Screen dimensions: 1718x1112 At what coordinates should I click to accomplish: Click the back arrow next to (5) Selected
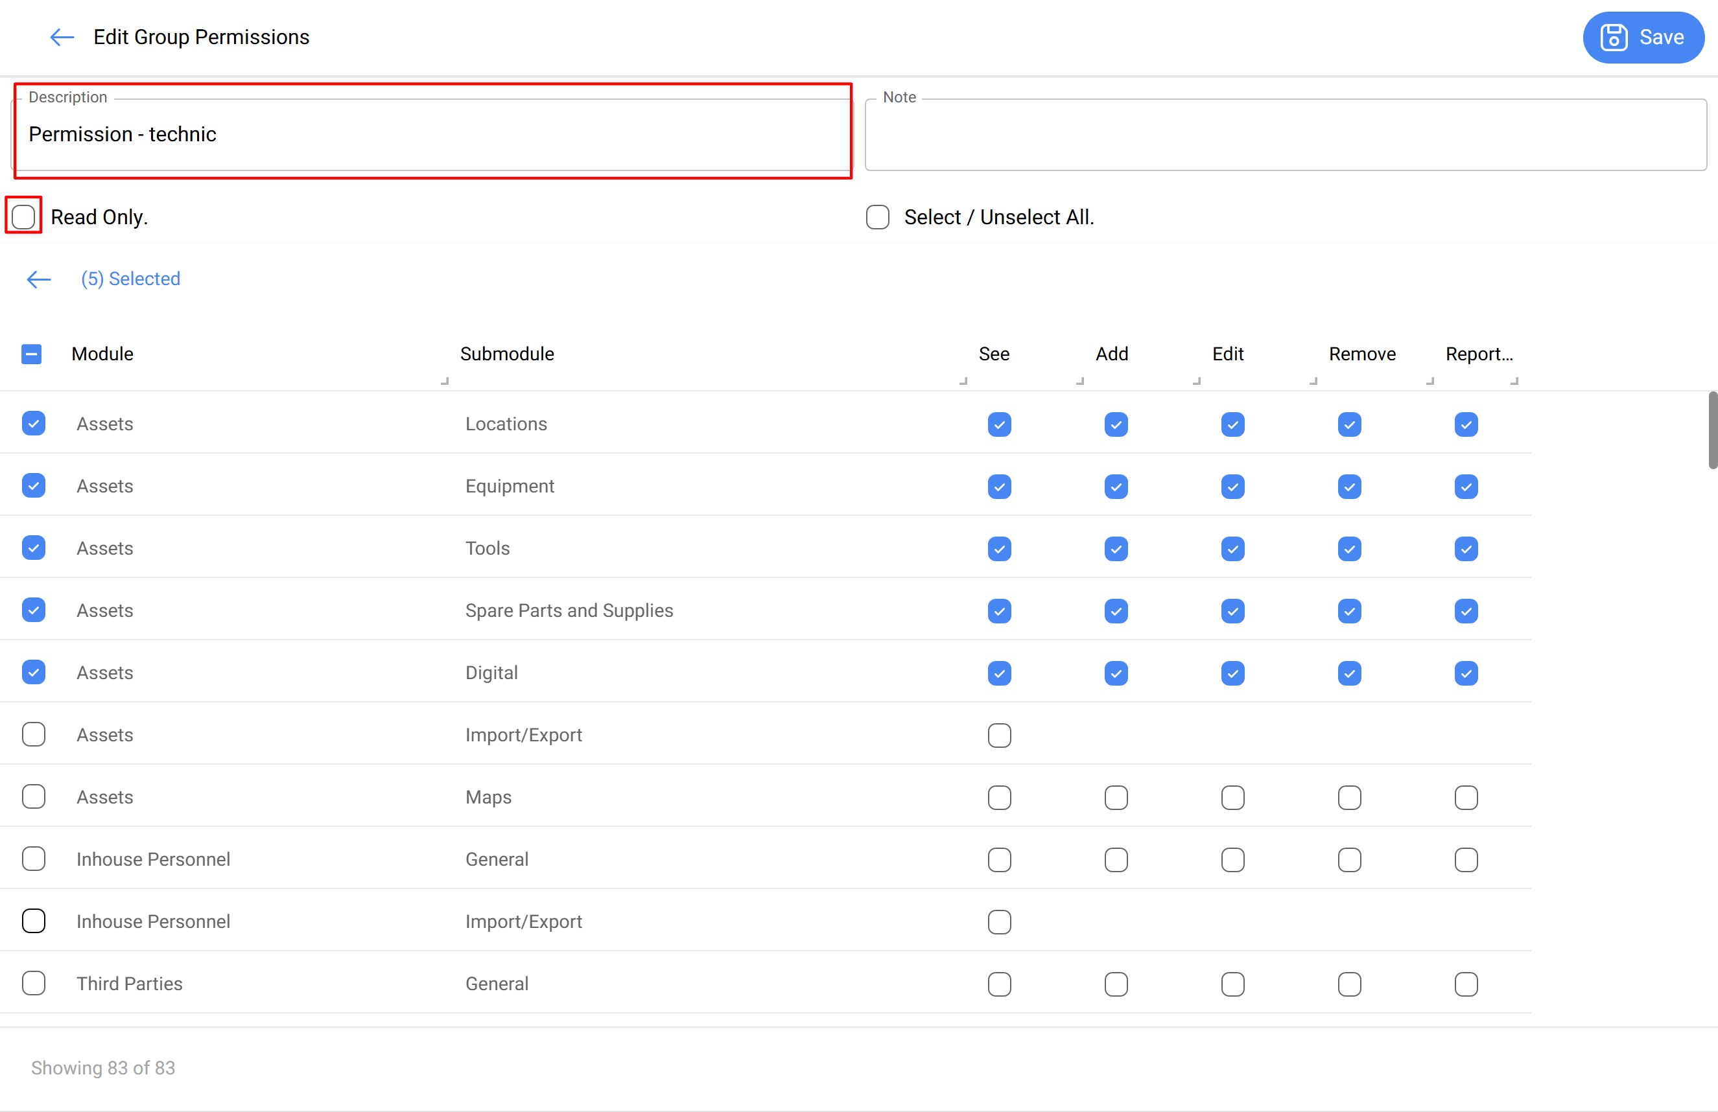(39, 279)
